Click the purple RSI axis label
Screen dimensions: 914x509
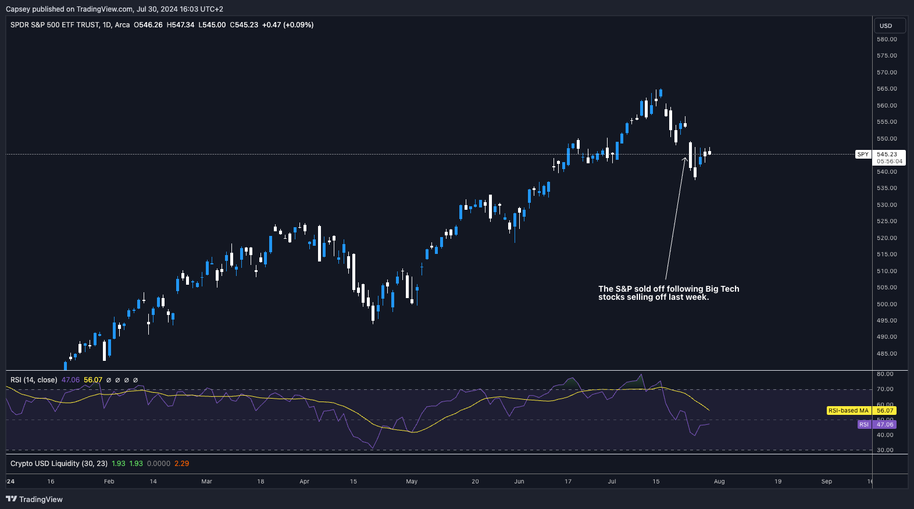[864, 425]
